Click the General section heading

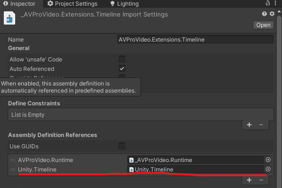[19, 48]
